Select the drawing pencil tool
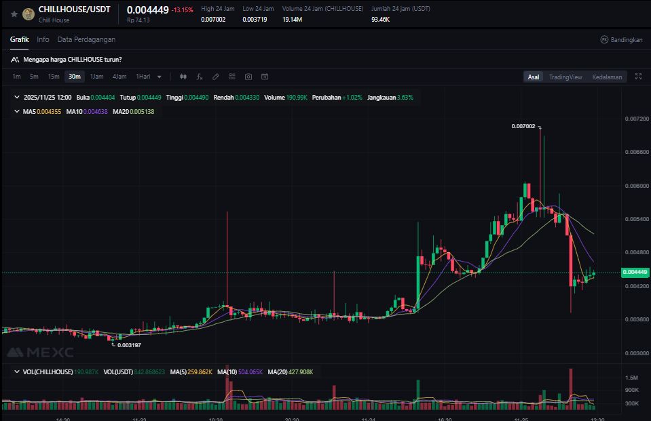651x421 pixels. (216, 77)
